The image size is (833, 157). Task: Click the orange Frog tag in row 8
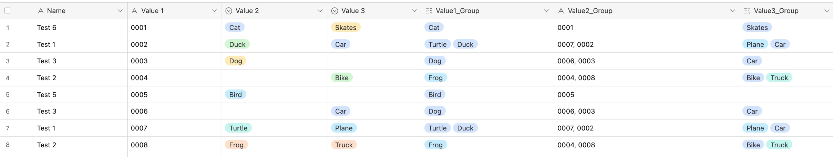coord(236,145)
